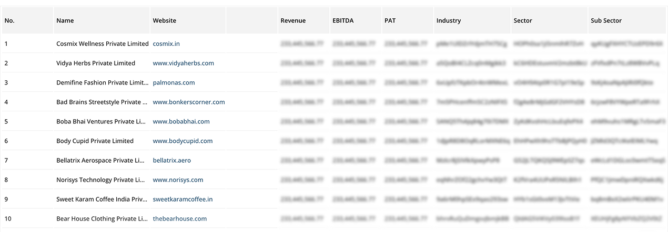Click row number 5 cell
The width and height of the screenshot is (668, 232).
[x=27, y=121]
